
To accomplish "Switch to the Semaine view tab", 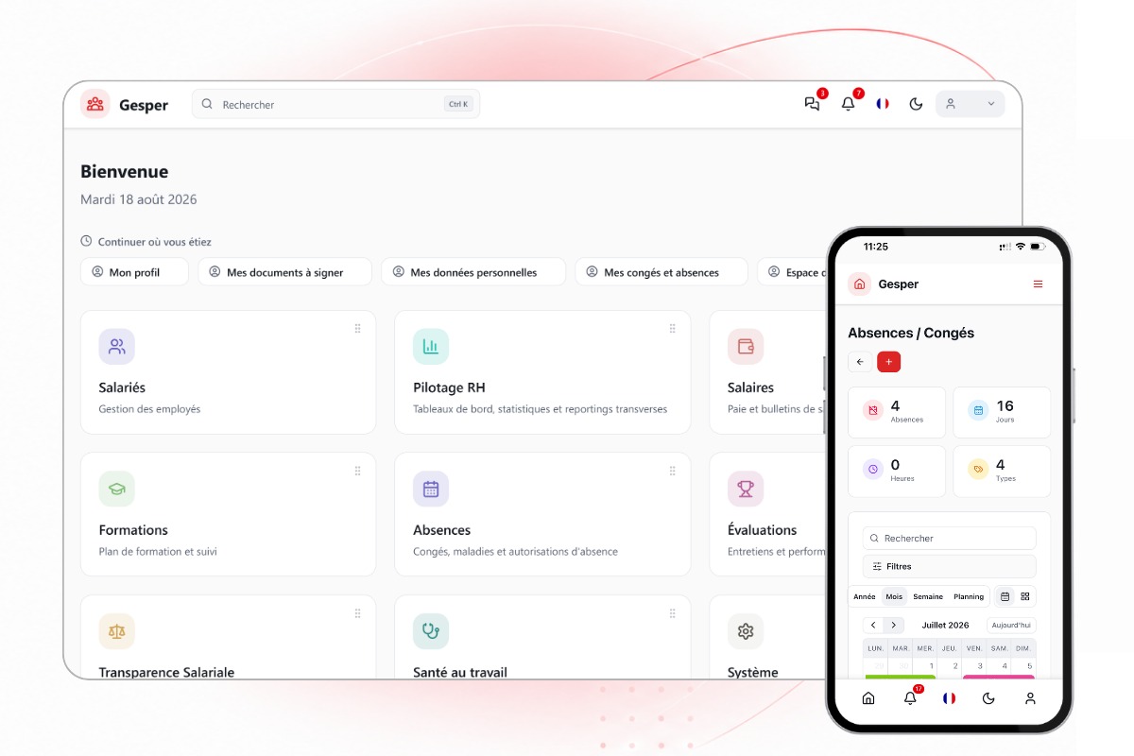I will click(928, 596).
